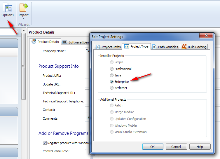Screen dimensions: 220x159
Task: Expand the Import dropdown arrow
Action: tap(24, 18)
